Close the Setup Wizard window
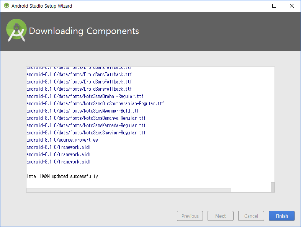Viewport: 301px width, 227px height. 291,6
